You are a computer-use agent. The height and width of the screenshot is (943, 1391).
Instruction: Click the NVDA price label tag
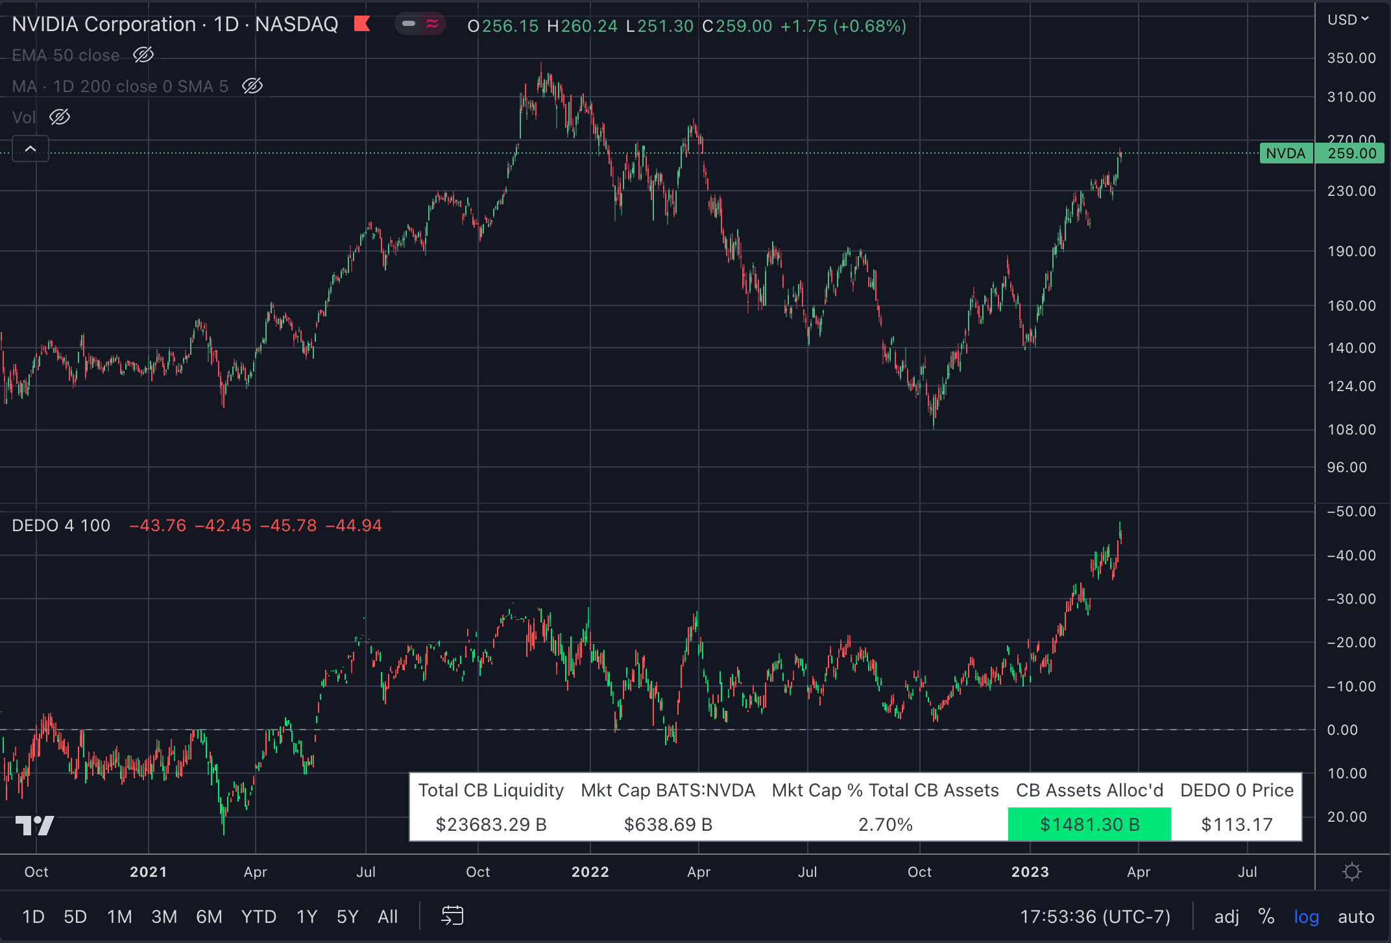click(x=1285, y=153)
